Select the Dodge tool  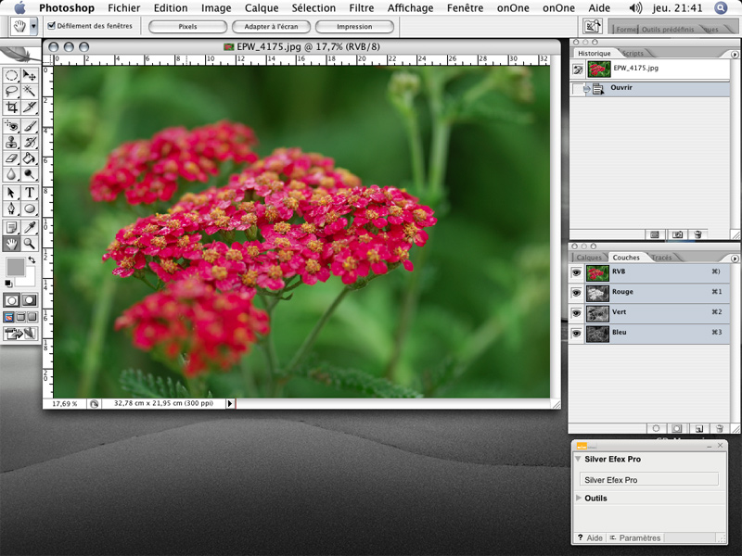30,174
